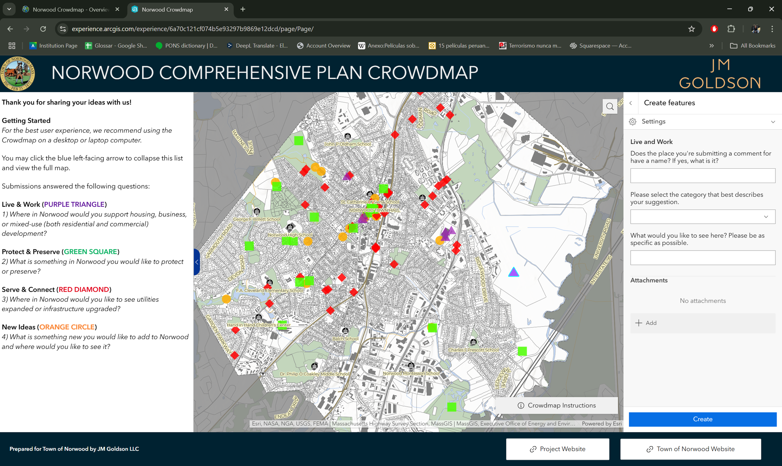Click the magnifying glass search icon on the map
Image resolution: width=782 pixels, height=466 pixels.
pyautogui.click(x=610, y=106)
